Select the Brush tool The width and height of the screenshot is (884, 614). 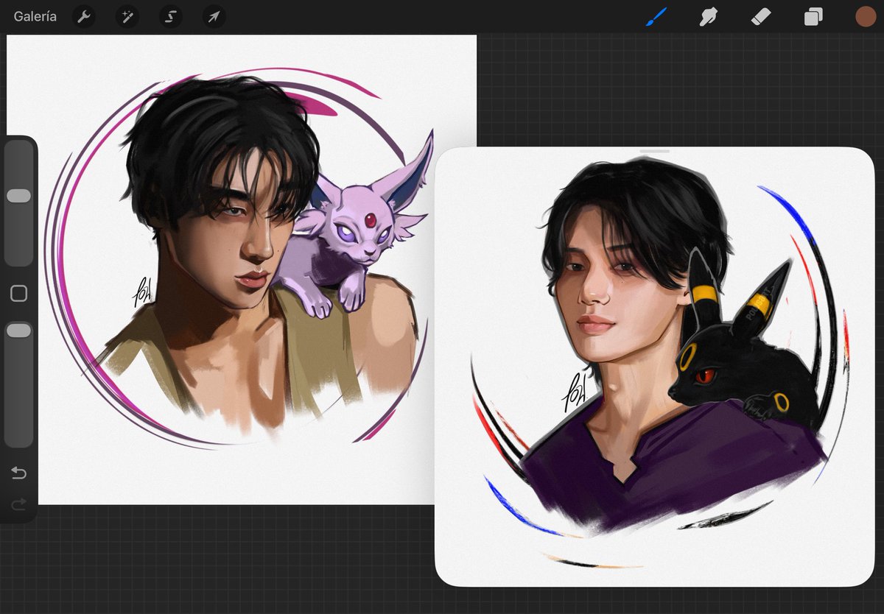[x=656, y=16]
